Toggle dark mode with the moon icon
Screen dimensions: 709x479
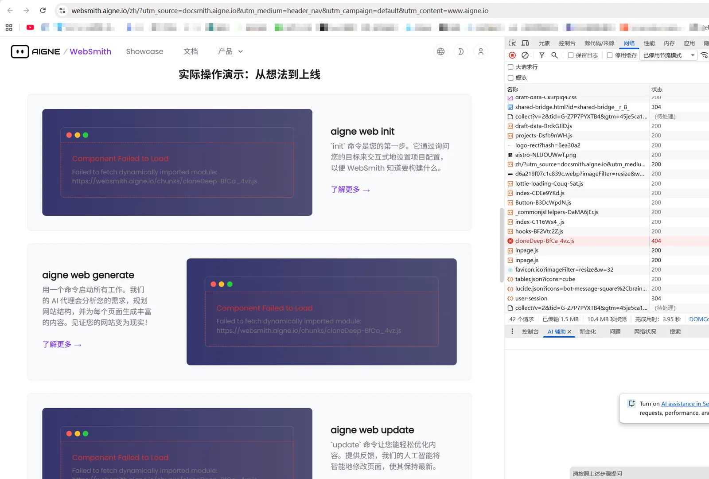pyautogui.click(x=461, y=51)
